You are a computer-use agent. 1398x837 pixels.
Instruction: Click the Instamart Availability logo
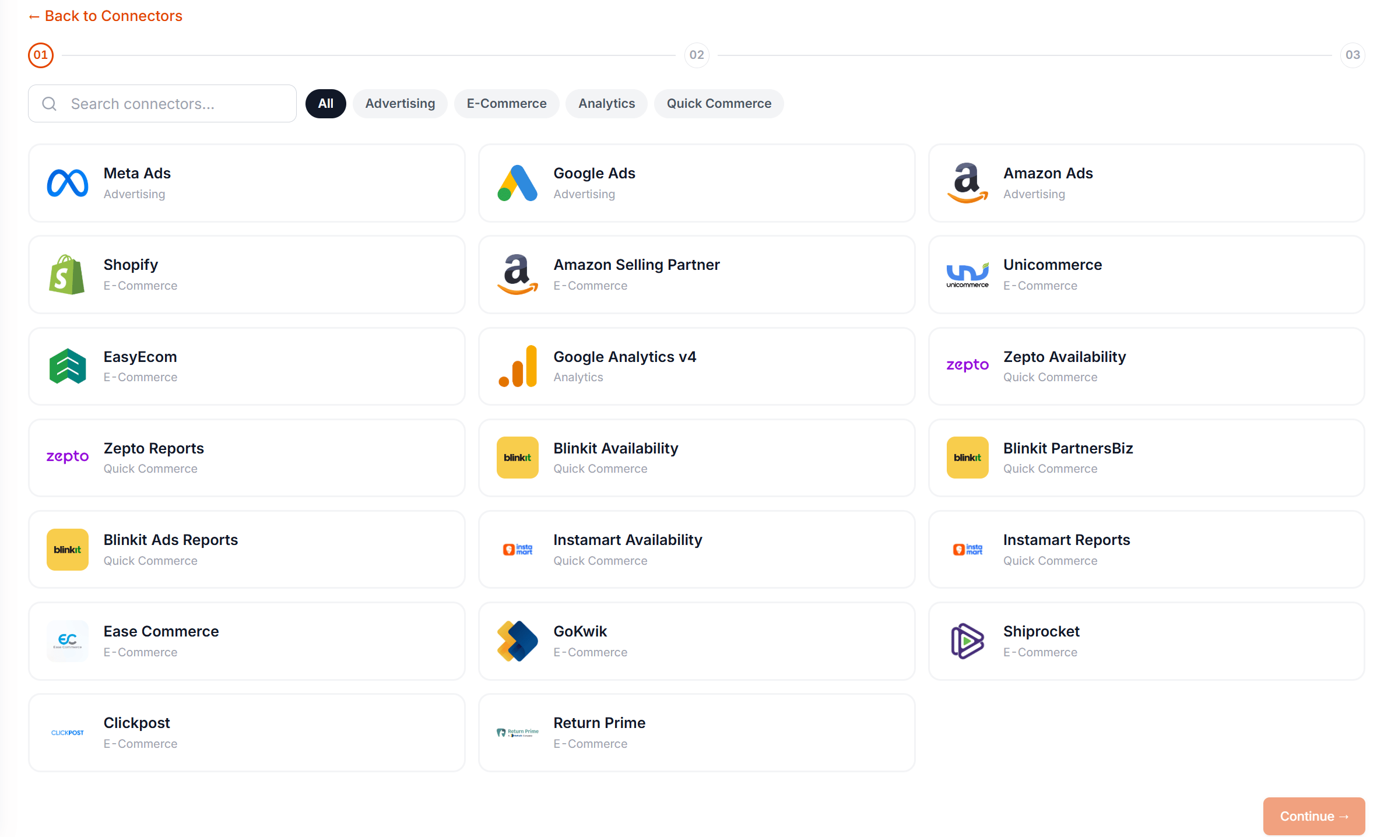click(518, 550)
